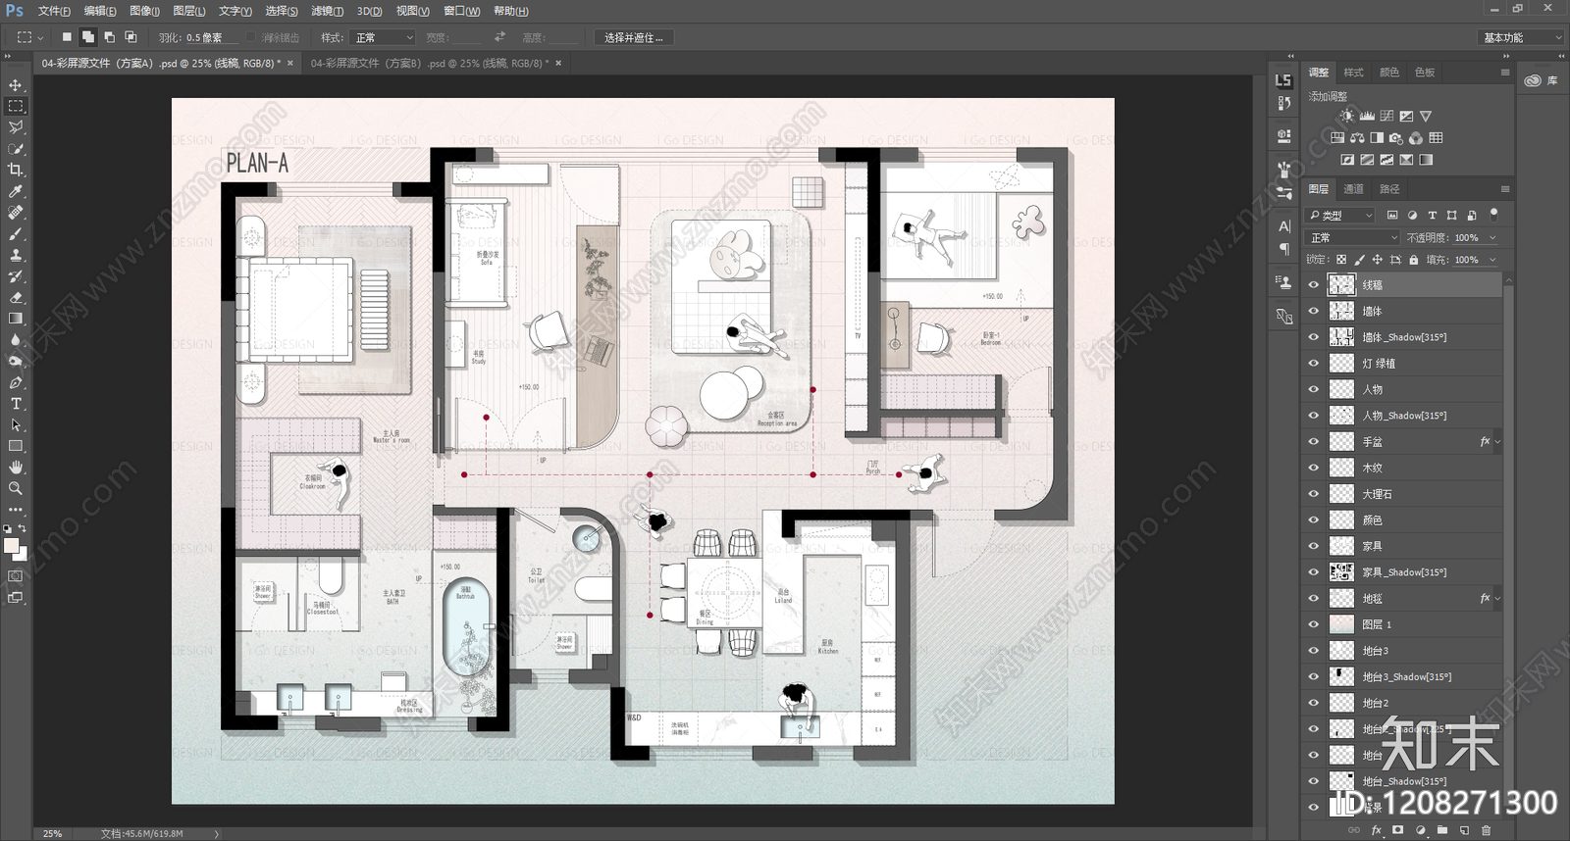Open the fill 100% dropdown arrow
The image size is (1570, 841).
tap(1492, 260)
